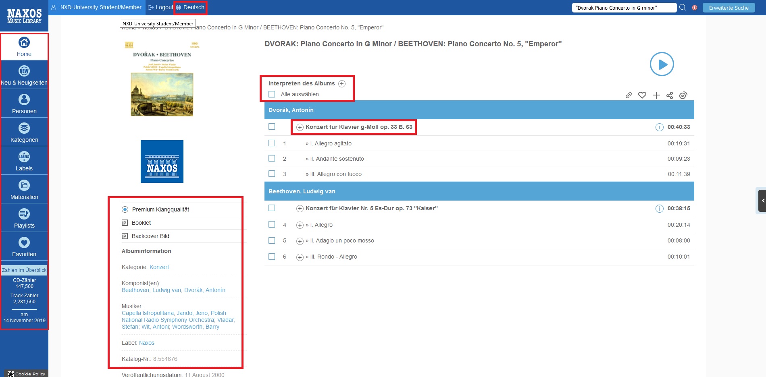Viewport: 766px width, 377px height.
Task: Tick checkbox for track I. Allegro agitato
Action: [x=272, y=143]
